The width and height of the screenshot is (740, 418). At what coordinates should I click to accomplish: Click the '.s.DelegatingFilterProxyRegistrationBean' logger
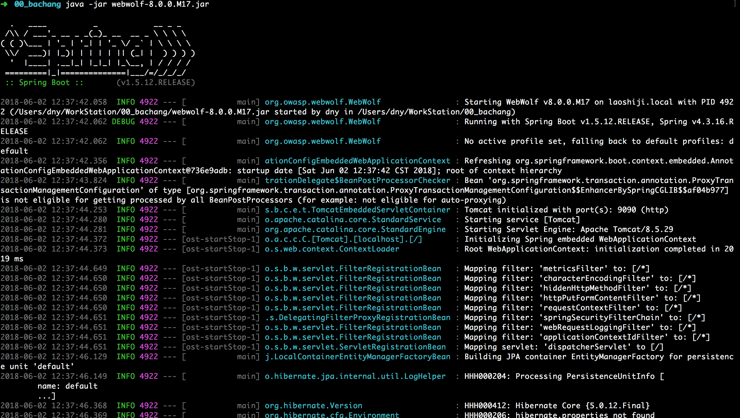coord(357,317)
